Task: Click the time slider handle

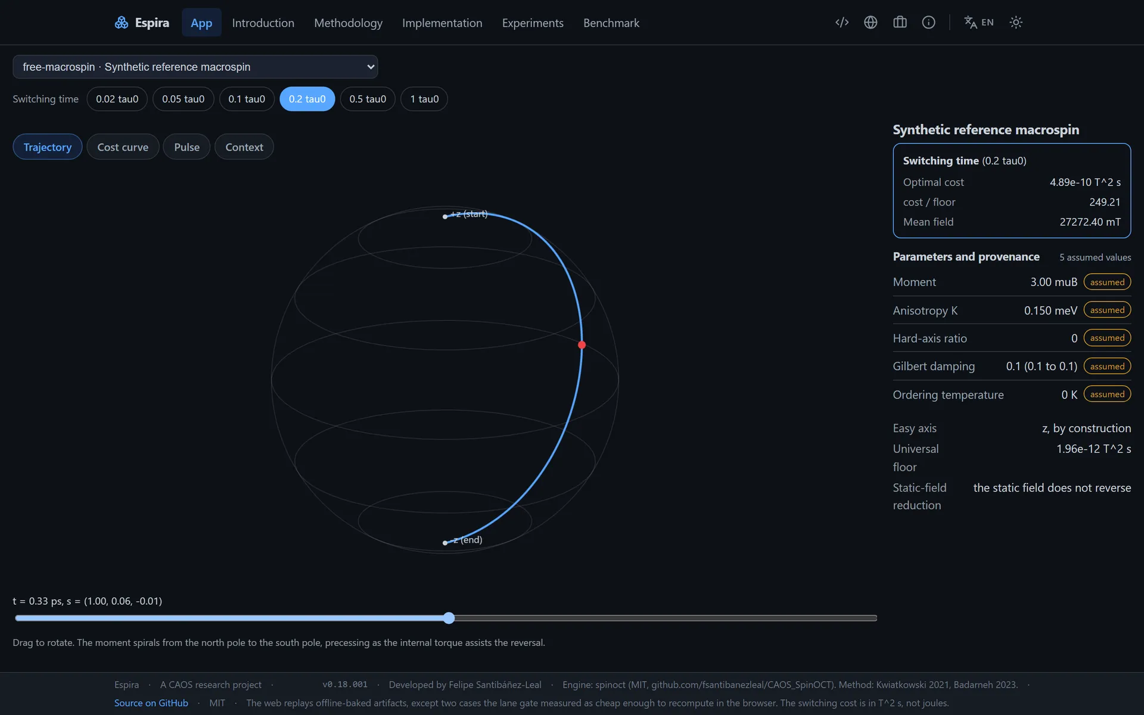Action: [x=449, y=618]
